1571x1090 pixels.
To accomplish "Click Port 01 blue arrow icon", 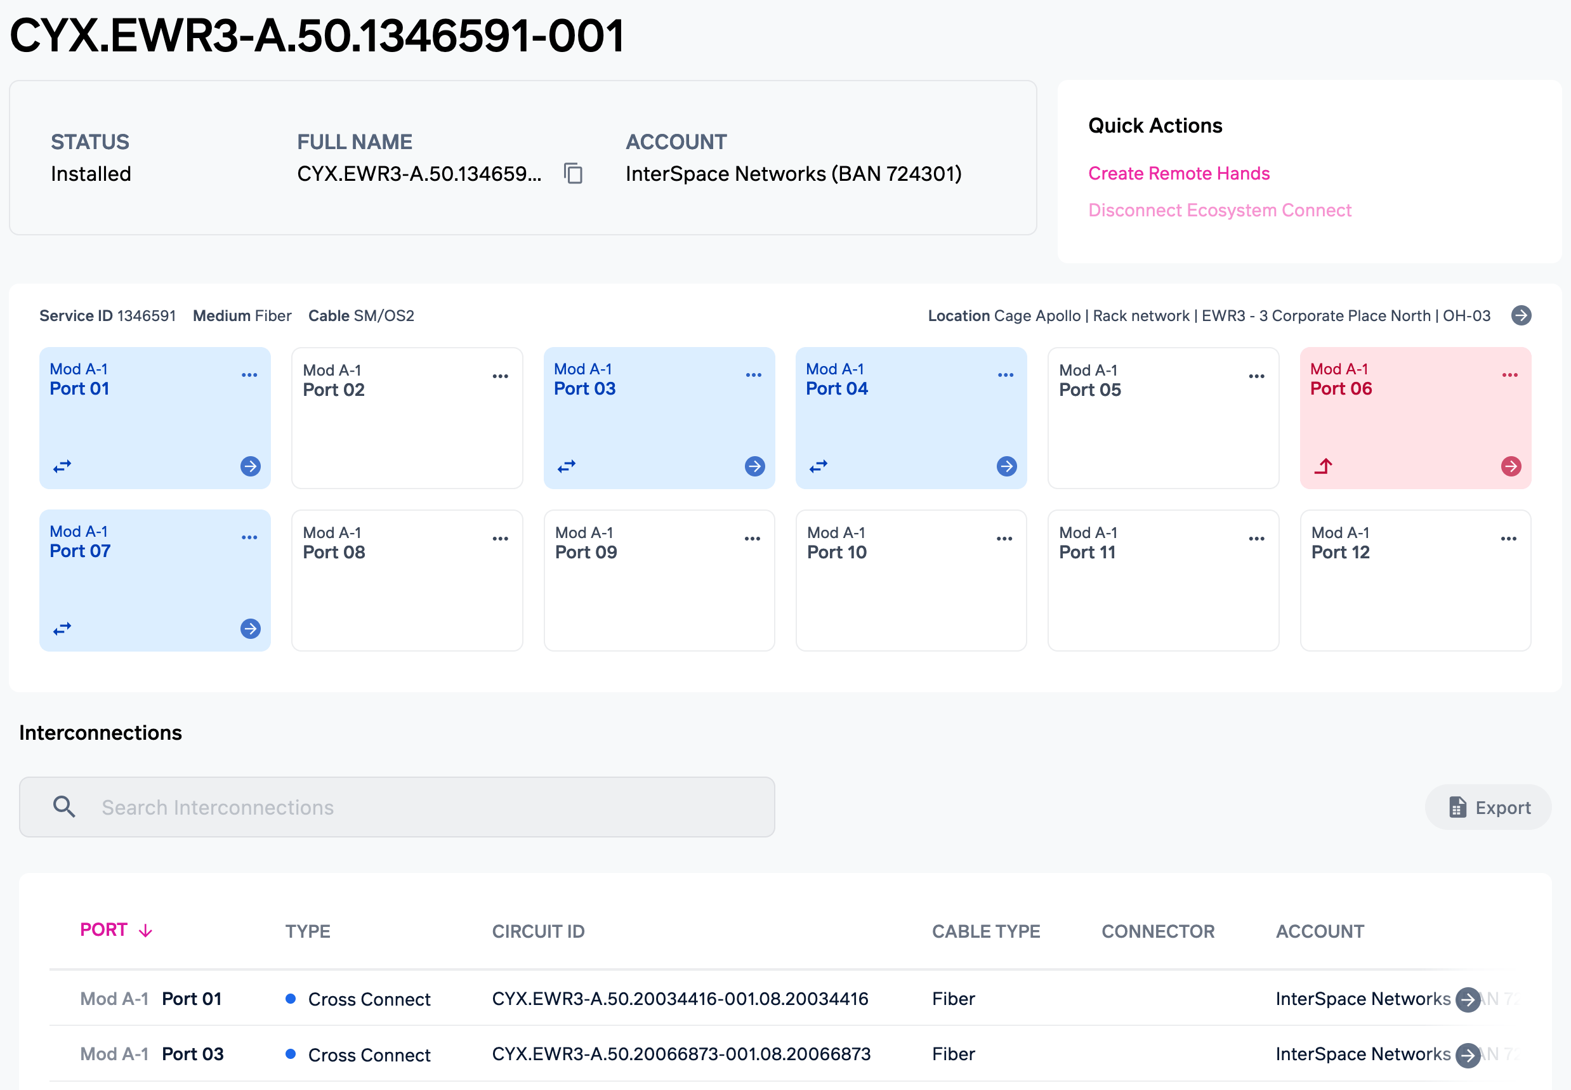I will [250, 466].
